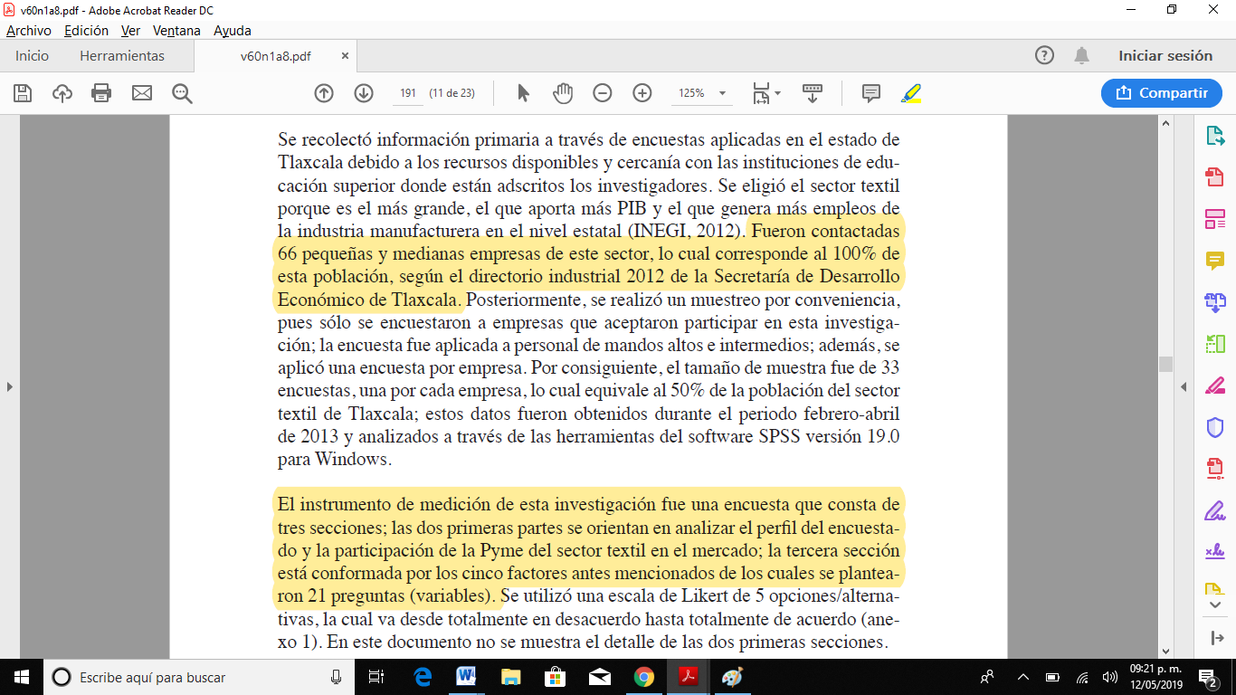Click the Compartir button
Screen dimensions: 1236x695
coord(1162,93)
